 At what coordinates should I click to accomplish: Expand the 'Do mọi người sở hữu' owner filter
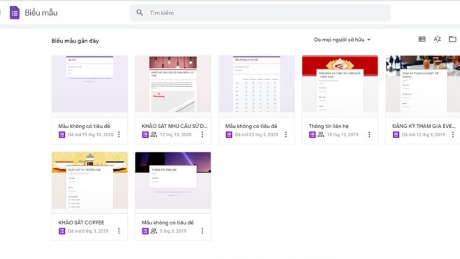(x=342, y=40)
